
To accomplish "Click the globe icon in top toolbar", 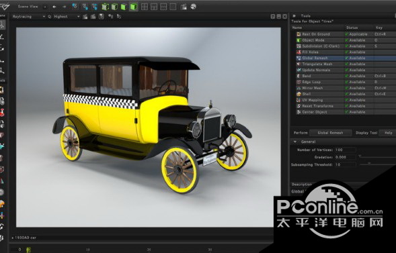I will pos(193,7).
